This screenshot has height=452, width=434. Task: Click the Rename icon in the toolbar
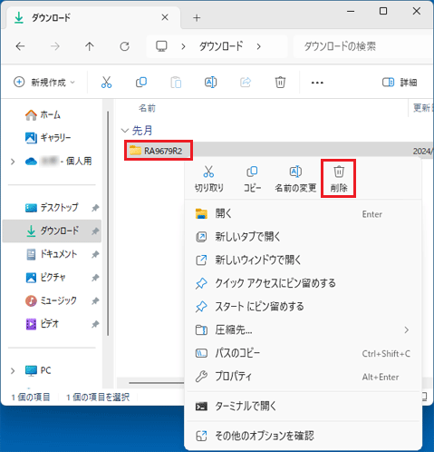pos(210,83)
